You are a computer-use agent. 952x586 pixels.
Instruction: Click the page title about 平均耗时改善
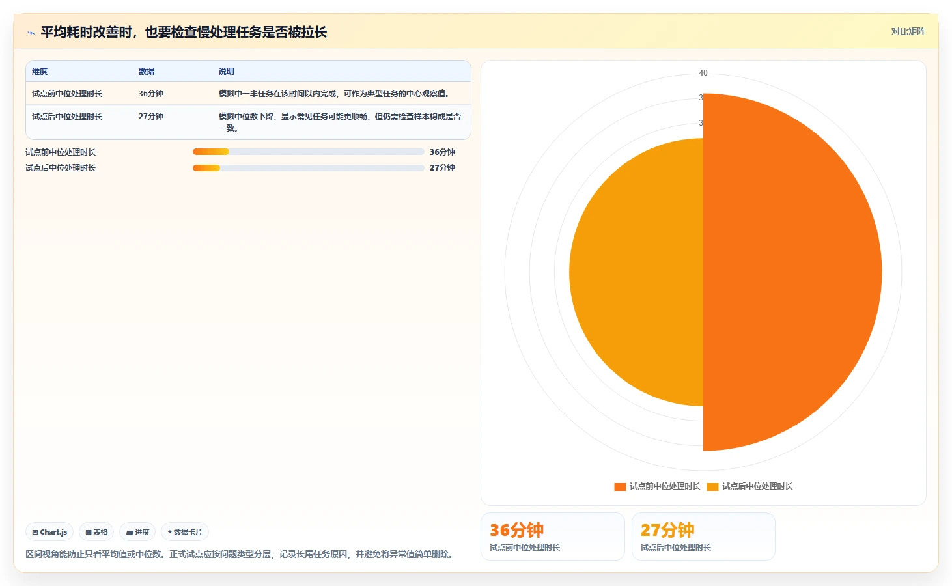tap(184, 32)
